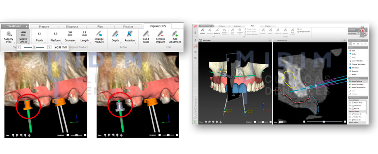Switch to Finalize tab in NobelClinician window
378x154 pixels.
(x=268, y=26)
